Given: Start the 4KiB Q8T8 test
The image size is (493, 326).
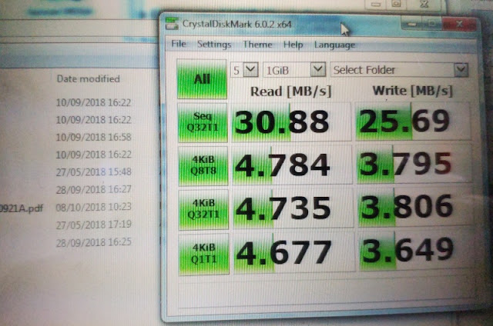Looking at the screenshot, I should point(203,165).
